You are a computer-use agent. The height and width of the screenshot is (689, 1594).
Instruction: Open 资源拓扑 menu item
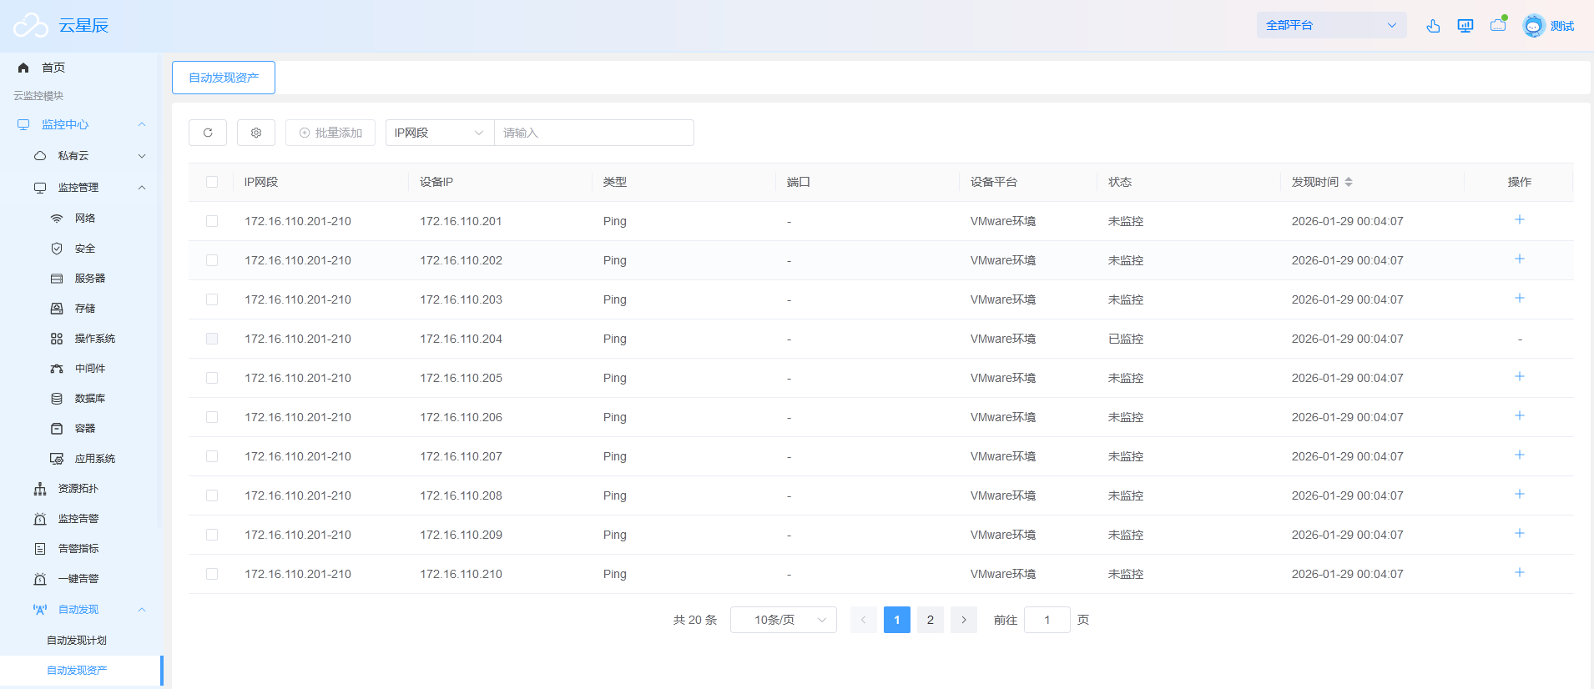(x=79, y=489)
